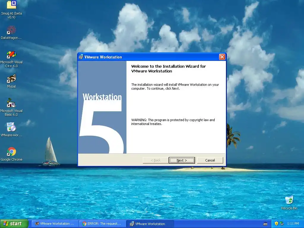Click the keyboard icon in the taskbar

point(265,224)
